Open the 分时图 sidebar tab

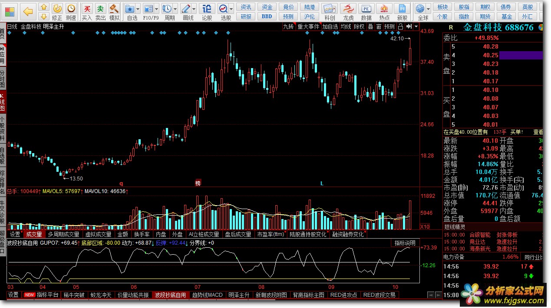point(3,78)
